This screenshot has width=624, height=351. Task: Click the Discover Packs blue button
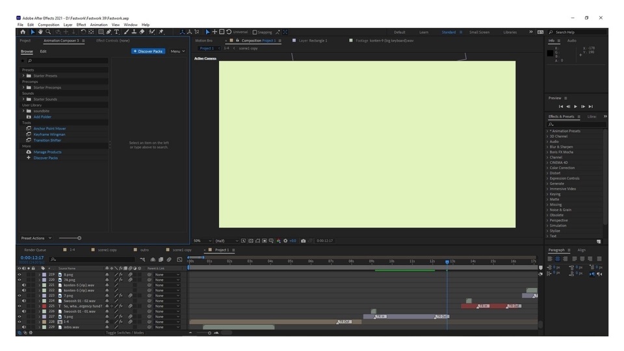[148, 51]
